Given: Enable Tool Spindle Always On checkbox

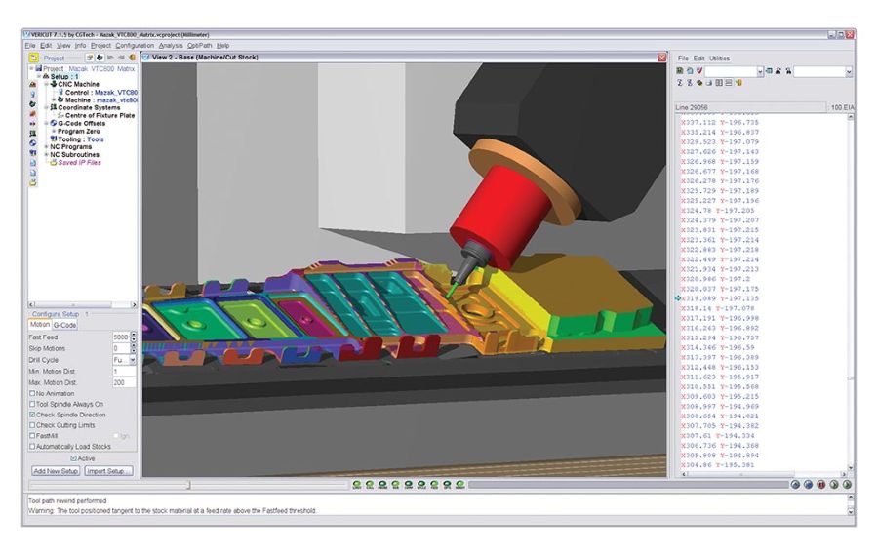Looking at the screenshot, I should point(32,404).
